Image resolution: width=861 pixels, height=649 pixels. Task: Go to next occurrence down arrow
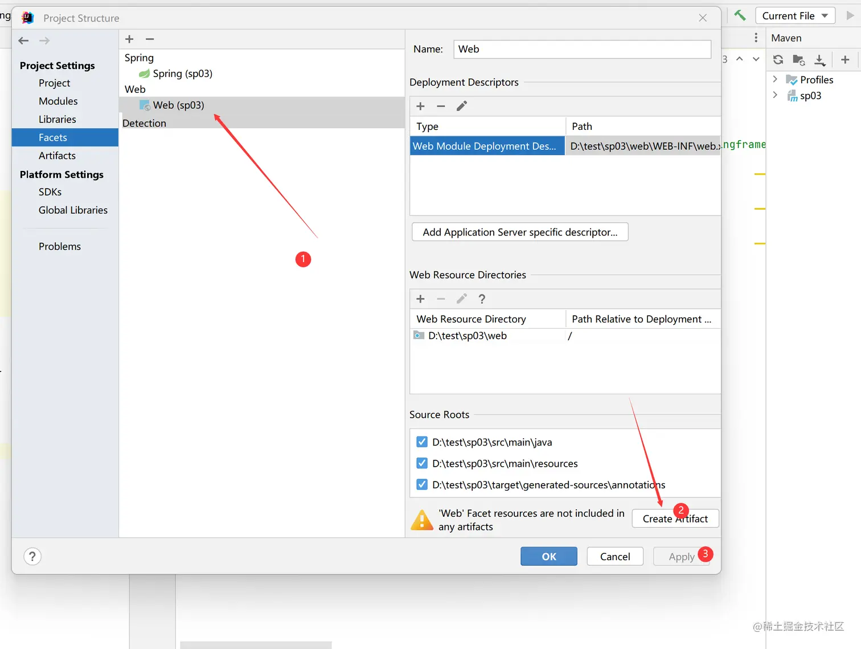pyautogui.click(x=756, y=59)
